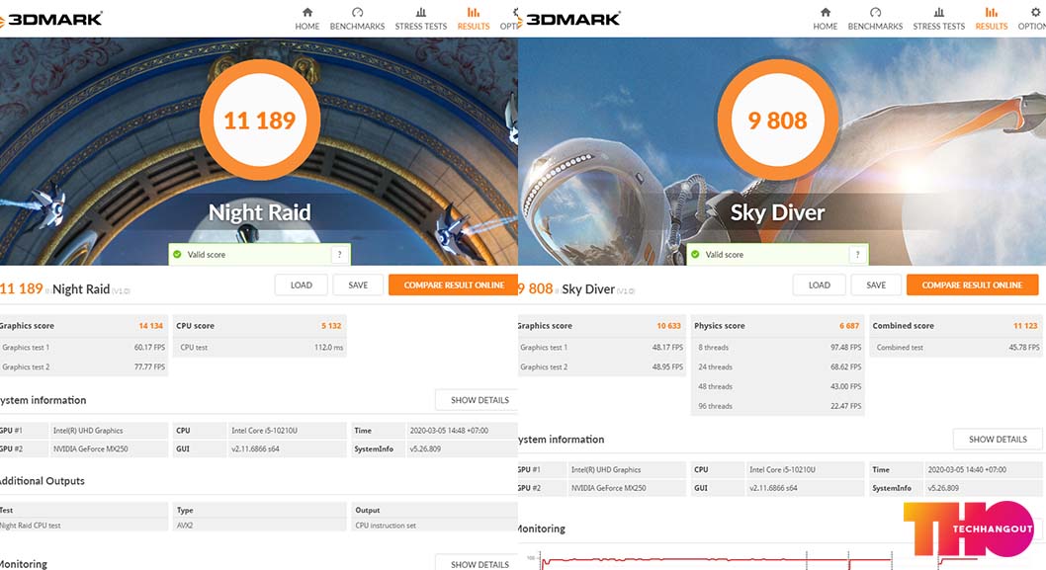Select 48 threads value 43.00 FPS
The image size is (1046, 570).
[x=846, y=386]
